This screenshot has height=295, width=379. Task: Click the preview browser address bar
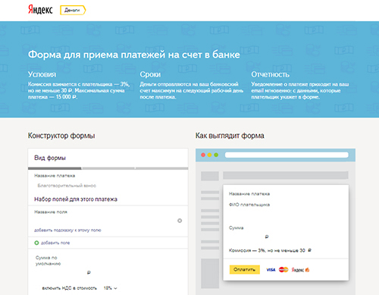coord(287,155)
